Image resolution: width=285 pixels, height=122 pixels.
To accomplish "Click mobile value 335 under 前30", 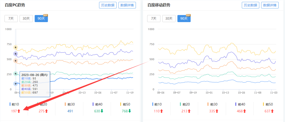I will click(212, 111).
